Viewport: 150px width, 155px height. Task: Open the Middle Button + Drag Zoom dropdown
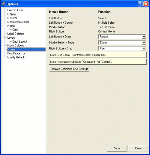point(122,43)
